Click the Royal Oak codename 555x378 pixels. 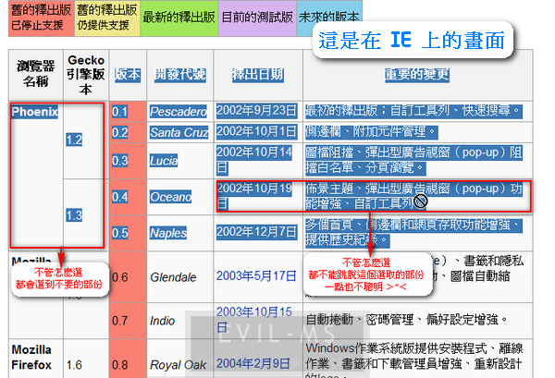click(178, 365)
